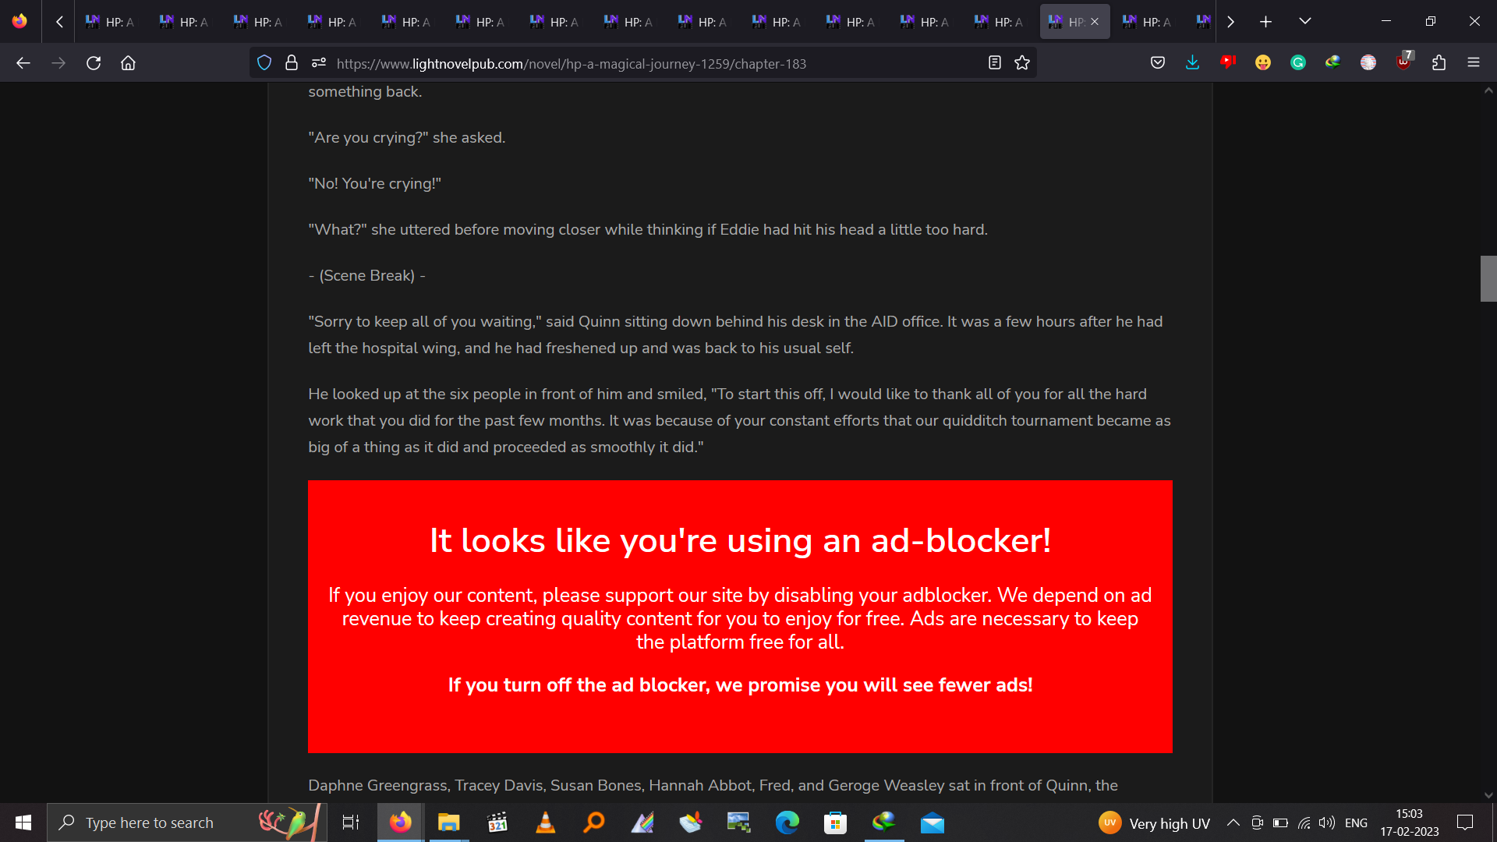Open the Downloads panel

(x=1192, y=63)
